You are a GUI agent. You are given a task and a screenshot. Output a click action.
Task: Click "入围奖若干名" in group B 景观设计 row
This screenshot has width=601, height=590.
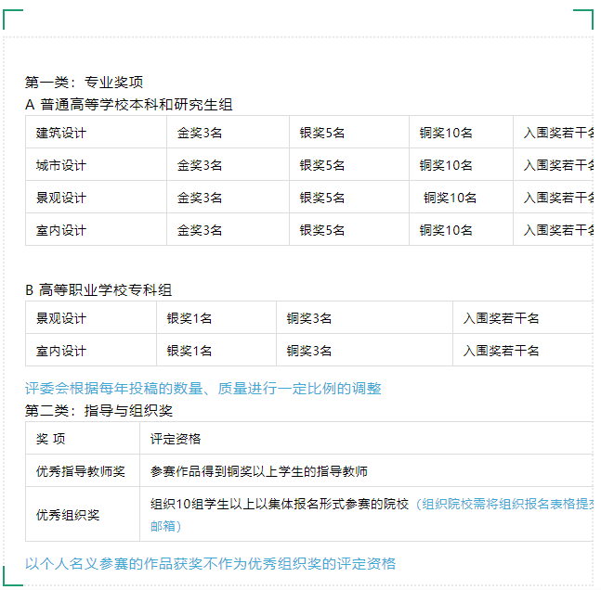501,318
